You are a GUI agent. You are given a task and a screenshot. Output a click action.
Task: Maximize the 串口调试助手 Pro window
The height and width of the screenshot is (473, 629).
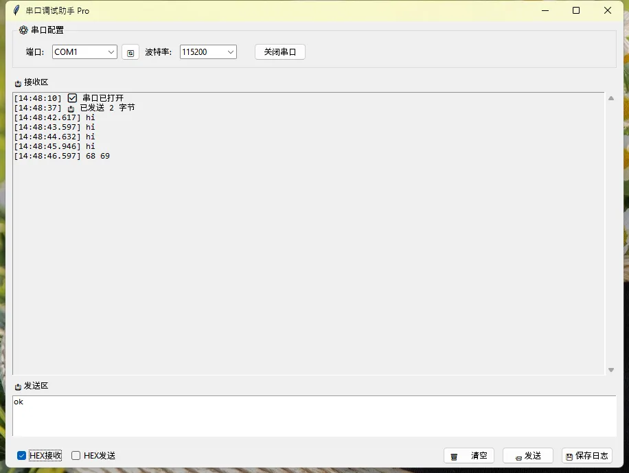point(576,10)
